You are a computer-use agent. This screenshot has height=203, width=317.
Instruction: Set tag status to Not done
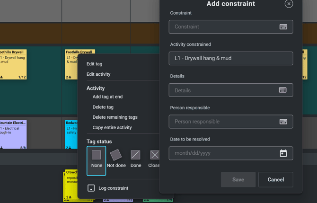coord(116,159)
